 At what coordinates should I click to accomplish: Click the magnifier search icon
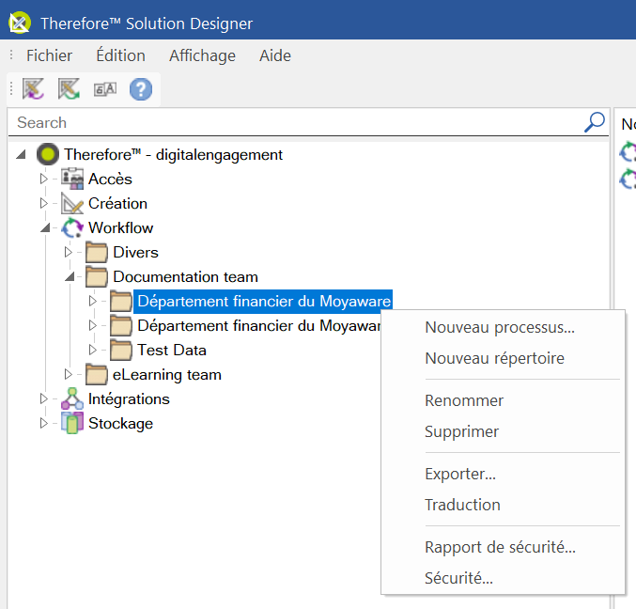595,122
